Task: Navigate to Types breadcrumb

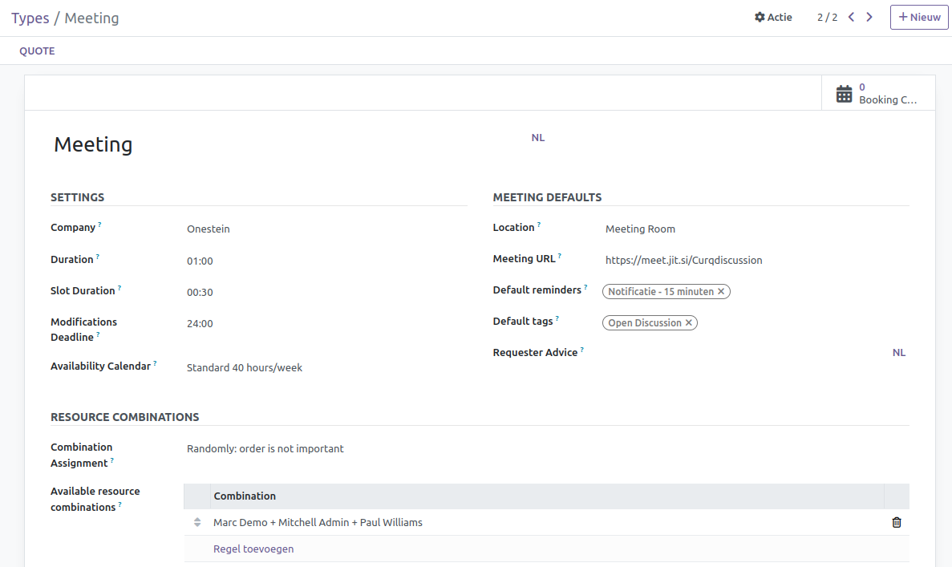Action: click(30, 18)
